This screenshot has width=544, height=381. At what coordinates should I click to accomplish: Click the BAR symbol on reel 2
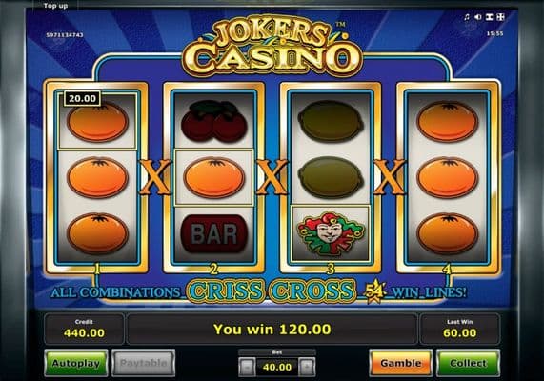click(214, 233)
